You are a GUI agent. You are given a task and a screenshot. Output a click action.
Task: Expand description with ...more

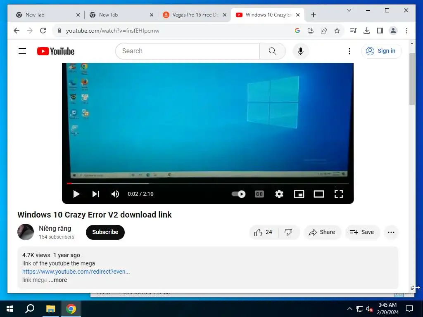[x=58, y=280]
